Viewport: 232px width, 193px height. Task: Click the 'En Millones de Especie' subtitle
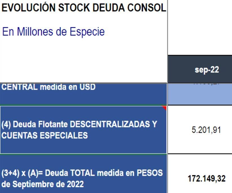(53, 32)
